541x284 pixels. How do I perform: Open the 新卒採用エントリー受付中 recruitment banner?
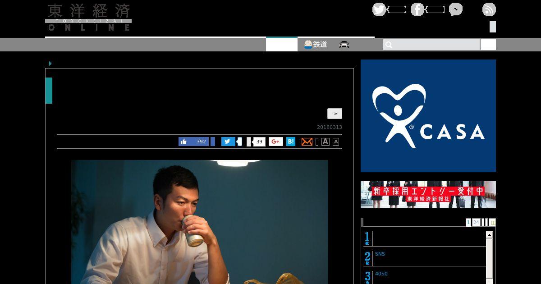point(428,195)
